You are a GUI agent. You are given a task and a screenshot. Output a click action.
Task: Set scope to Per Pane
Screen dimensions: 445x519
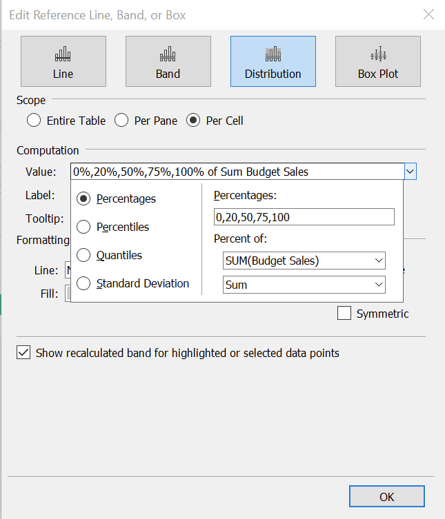pos(121,121)
